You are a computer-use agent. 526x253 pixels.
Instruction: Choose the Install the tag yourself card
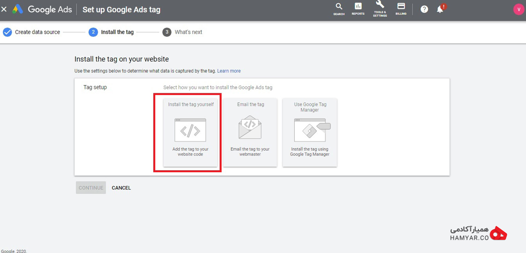(190, 133)
